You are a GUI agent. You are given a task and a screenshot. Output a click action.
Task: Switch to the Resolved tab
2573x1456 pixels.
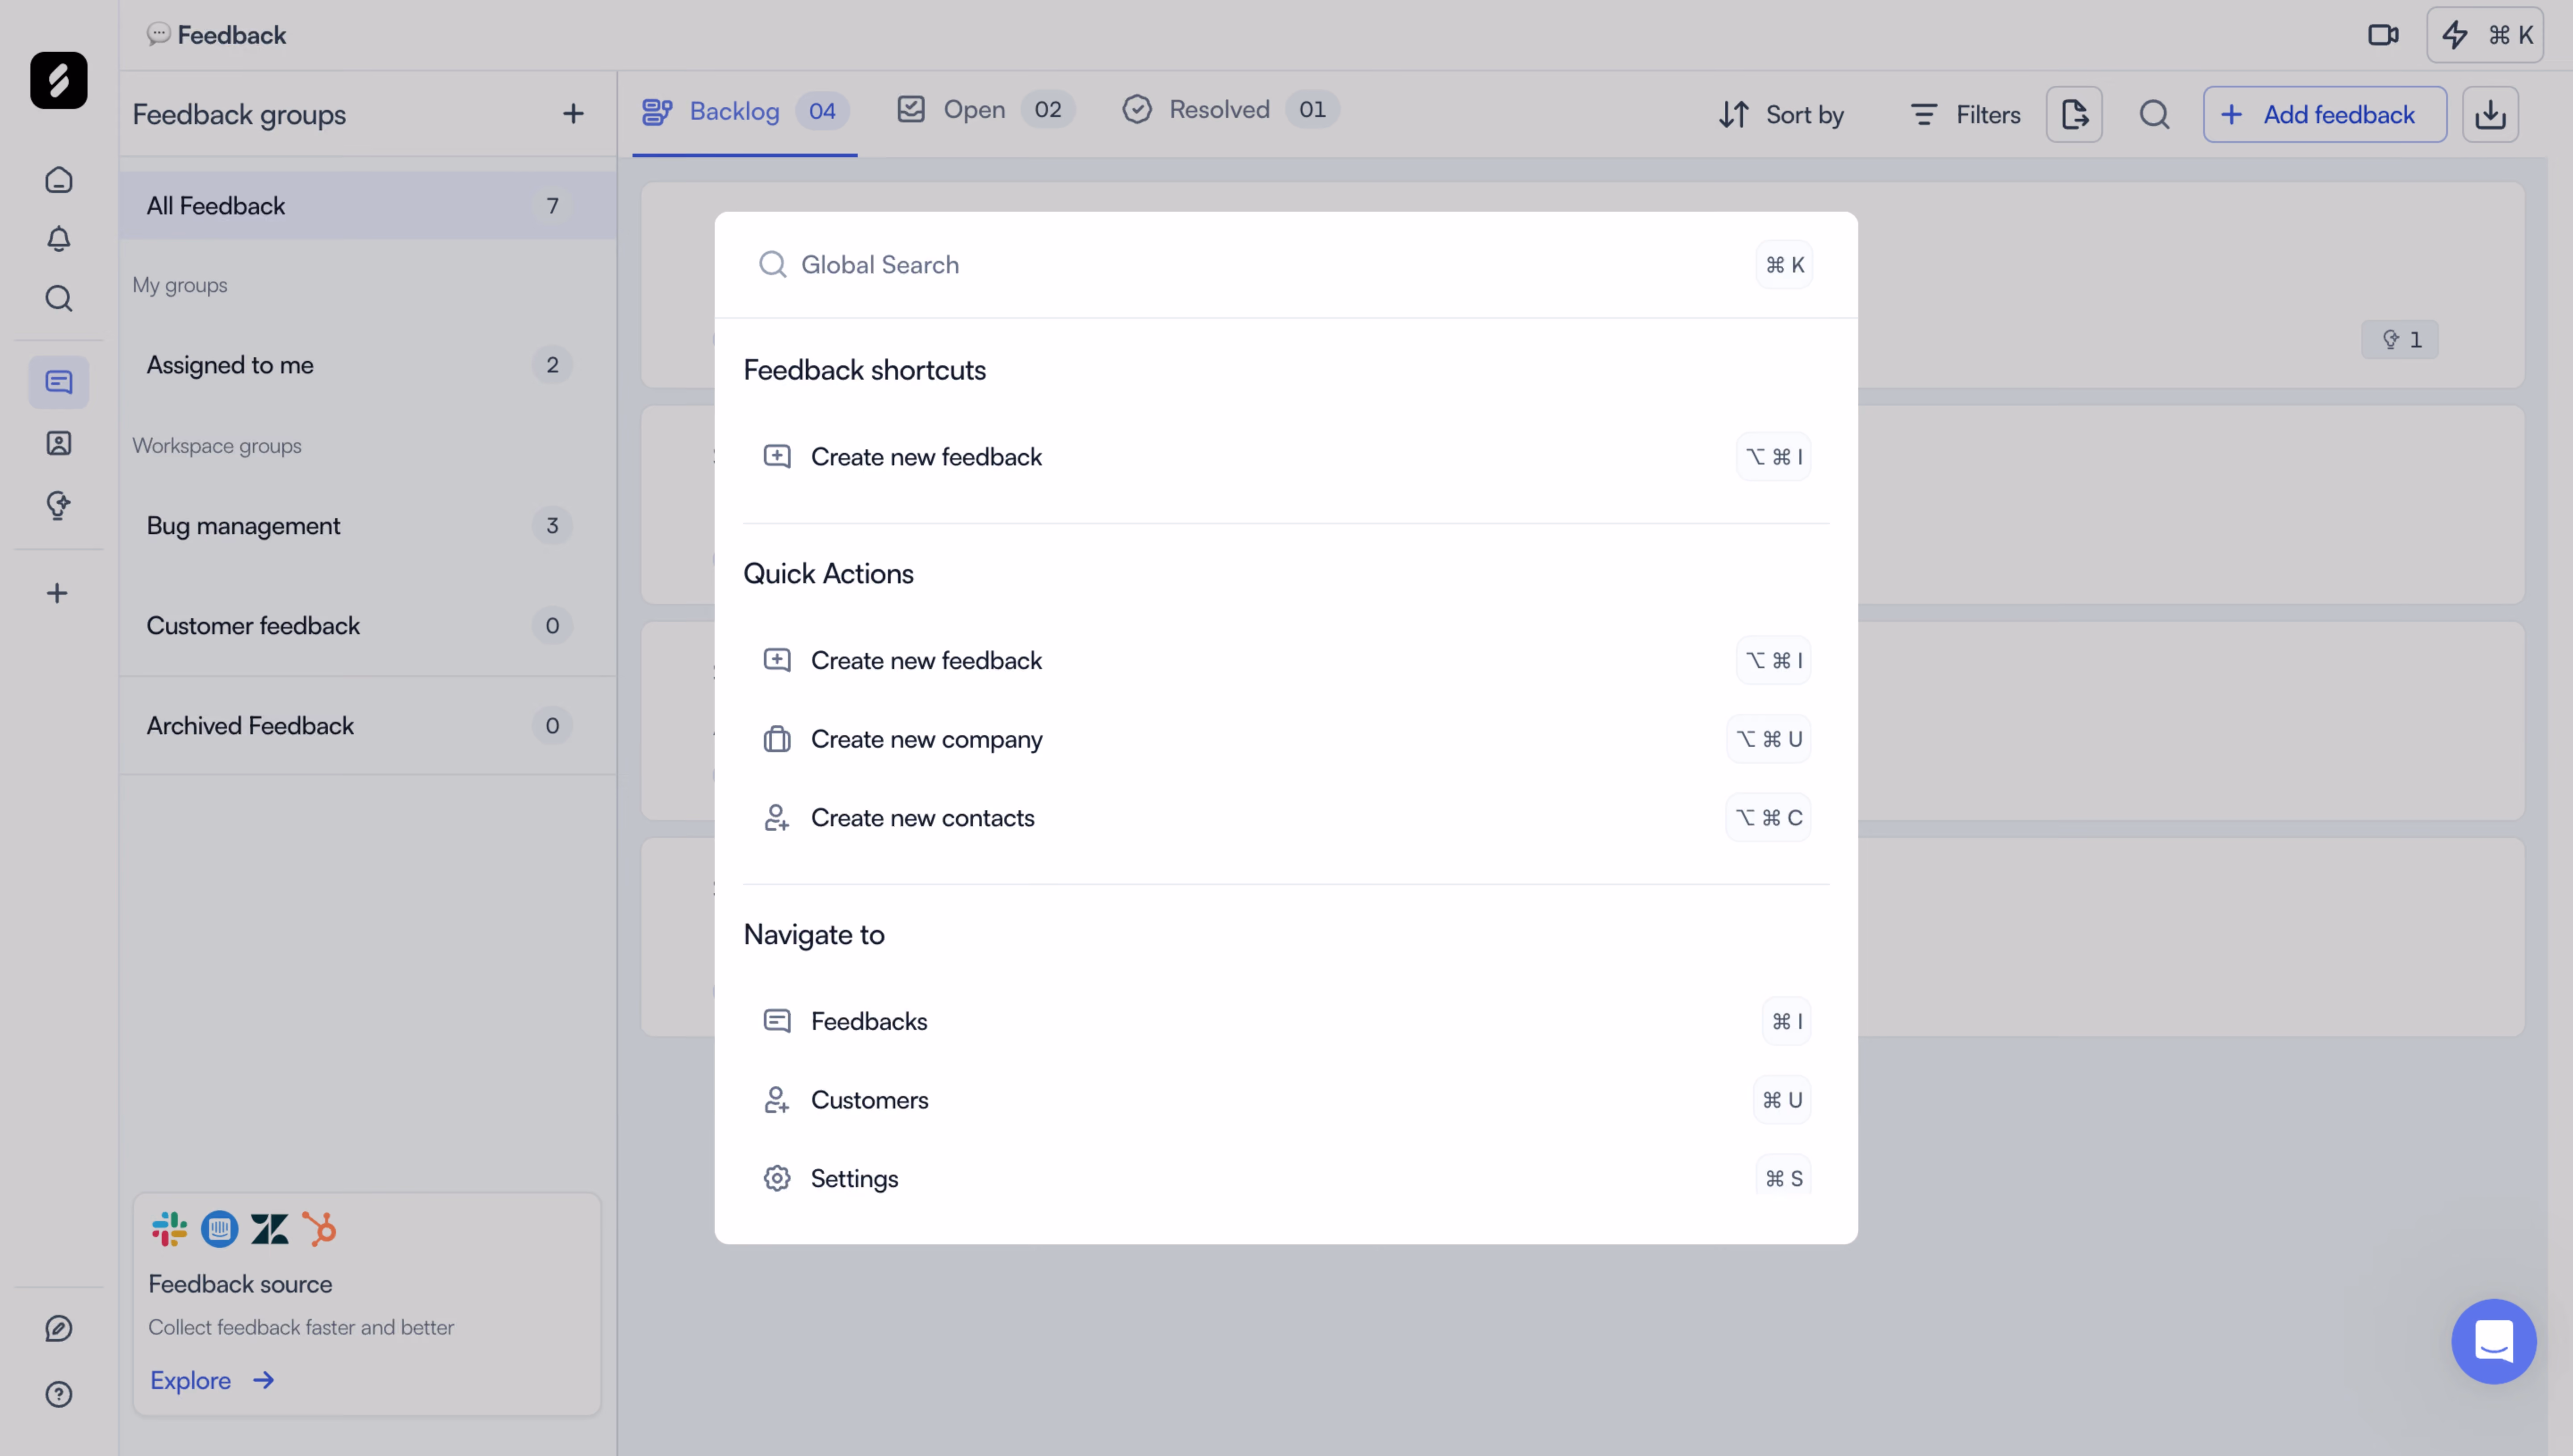click(1230, 110)
